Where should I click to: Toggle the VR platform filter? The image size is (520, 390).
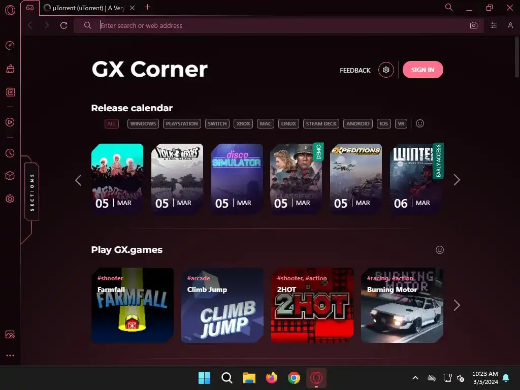[x=401, y=124]
